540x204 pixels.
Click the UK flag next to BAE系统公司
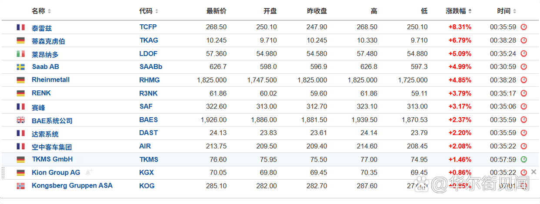[20, 120]
